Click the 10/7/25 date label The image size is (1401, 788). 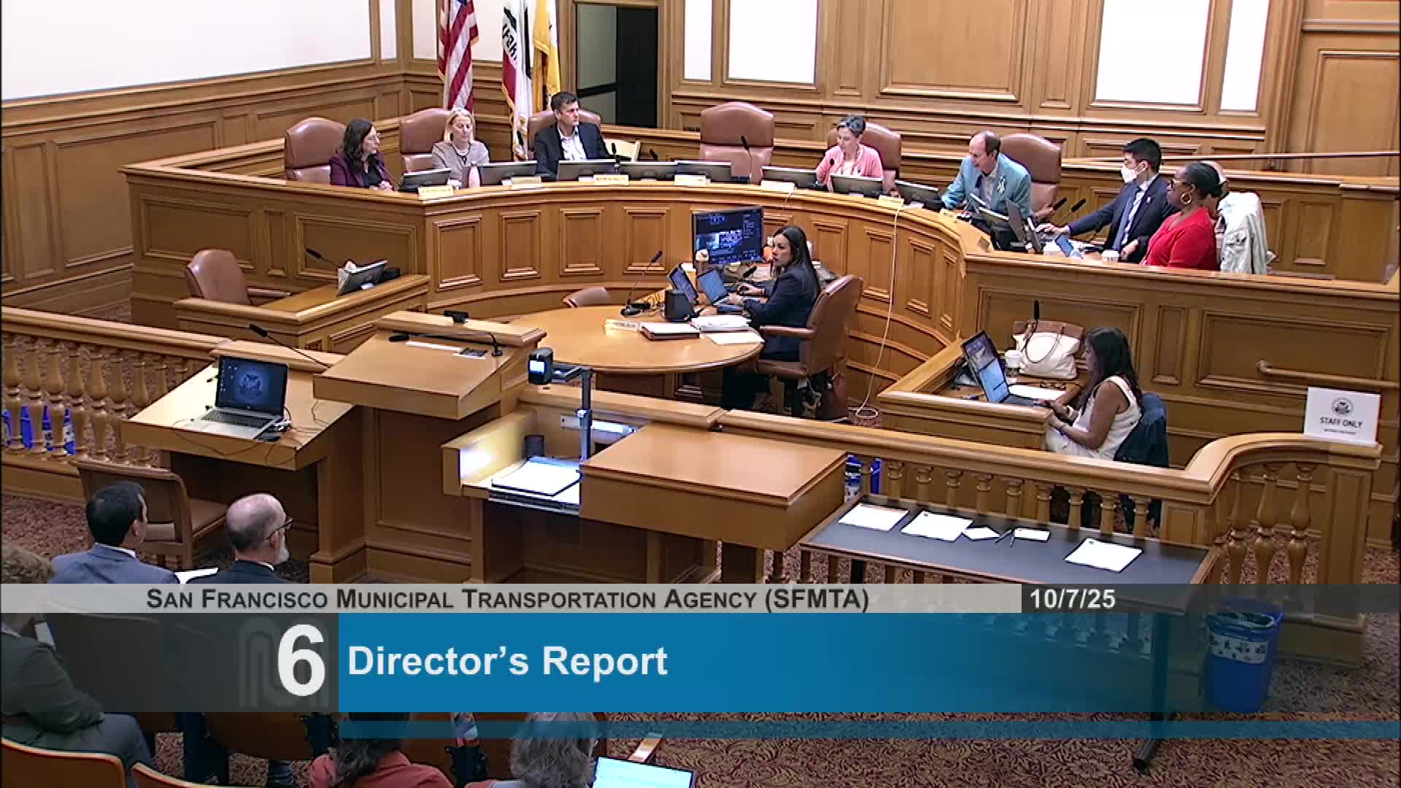pyautogui.click(x=1073, y=600)
